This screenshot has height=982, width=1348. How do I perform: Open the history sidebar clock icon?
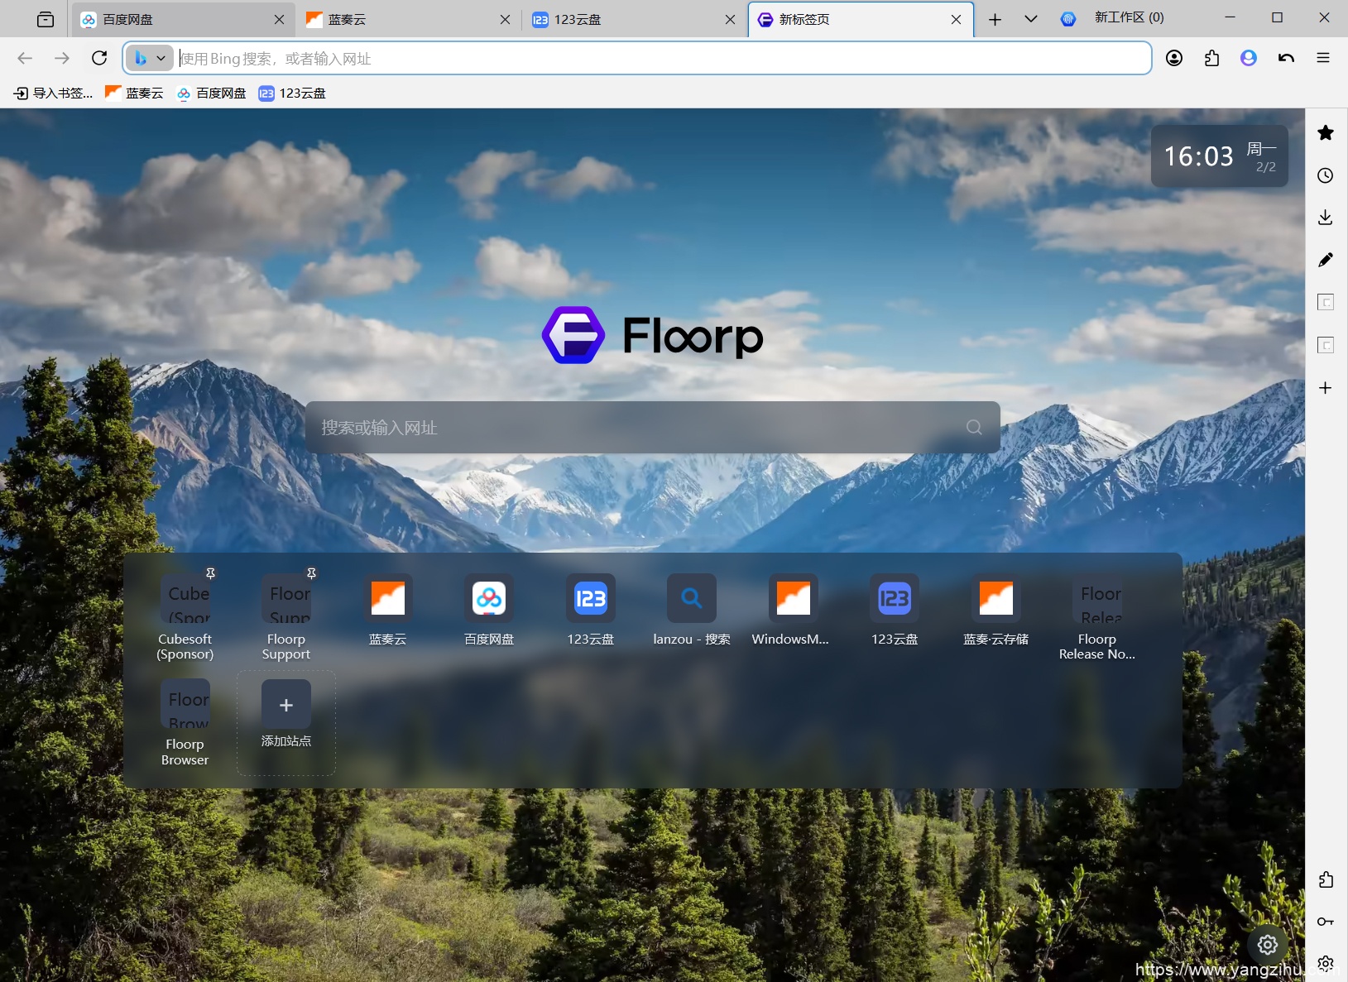[x=1325, y=175]
